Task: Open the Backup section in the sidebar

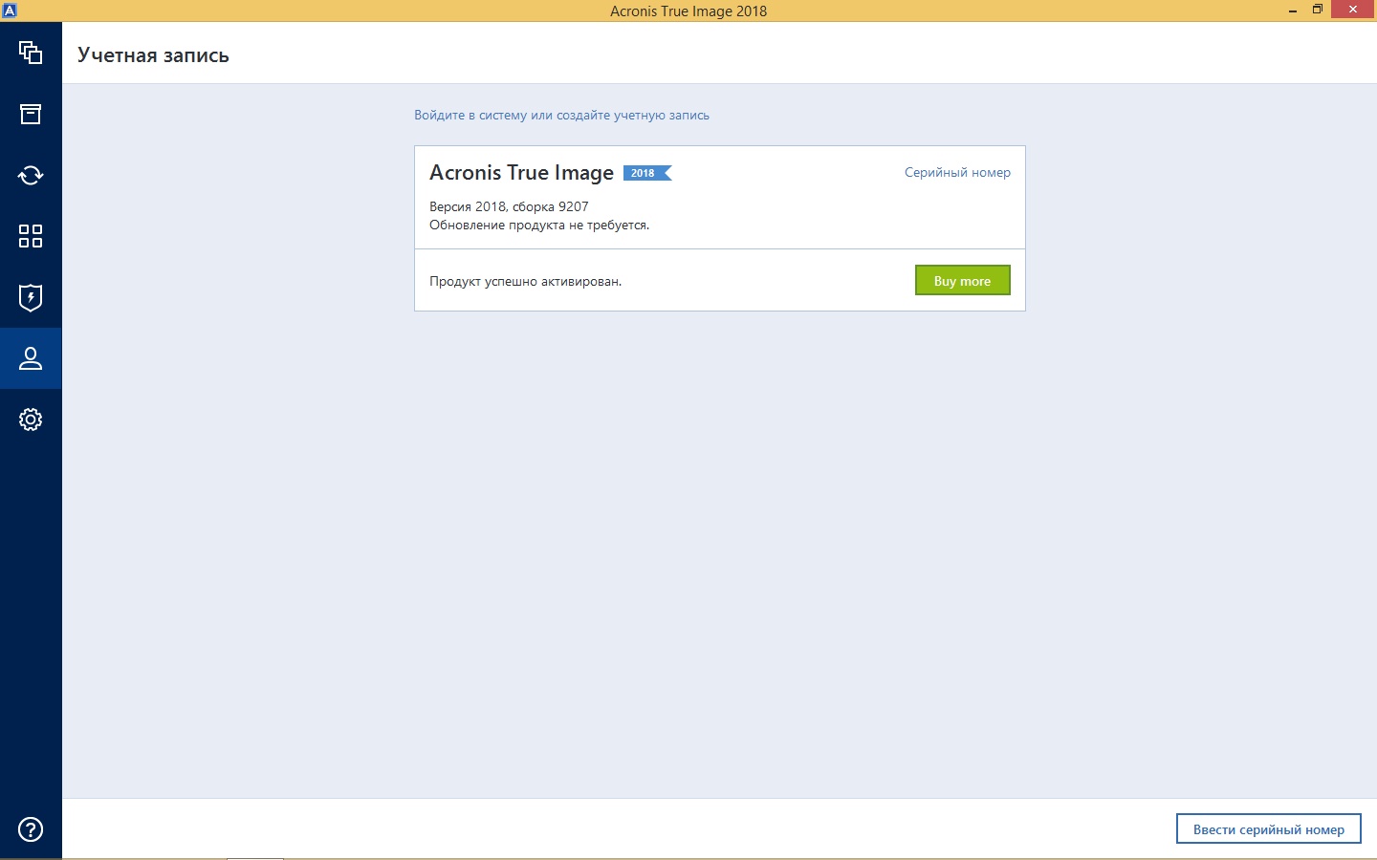Action: pos(31,53)
